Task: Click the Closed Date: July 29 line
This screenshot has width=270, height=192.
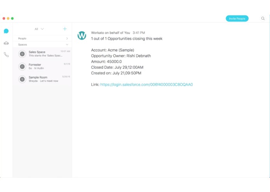Action: click(117, 67)
